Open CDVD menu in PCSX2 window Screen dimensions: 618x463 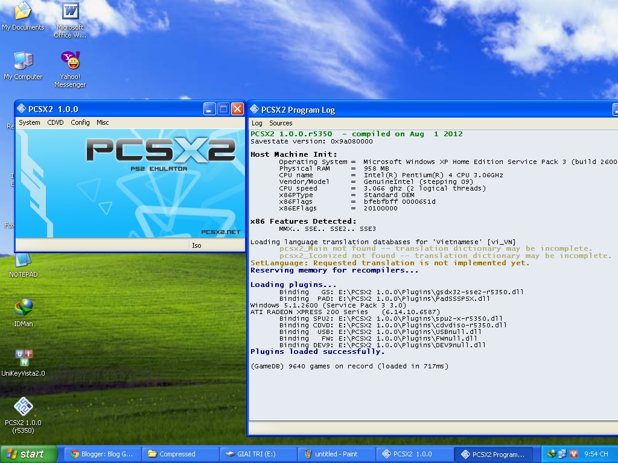point(55,122)
